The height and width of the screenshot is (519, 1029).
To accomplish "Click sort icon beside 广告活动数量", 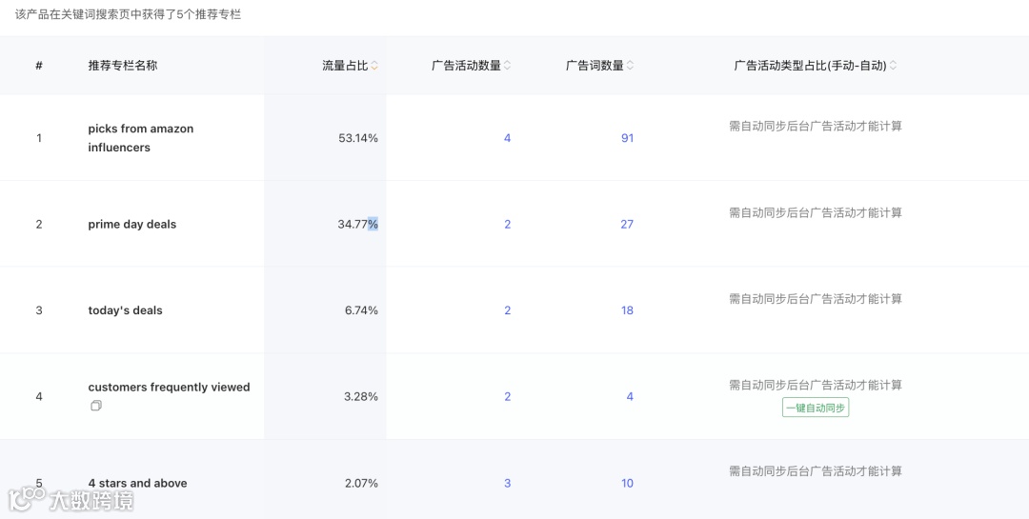I will click(507, 66).
